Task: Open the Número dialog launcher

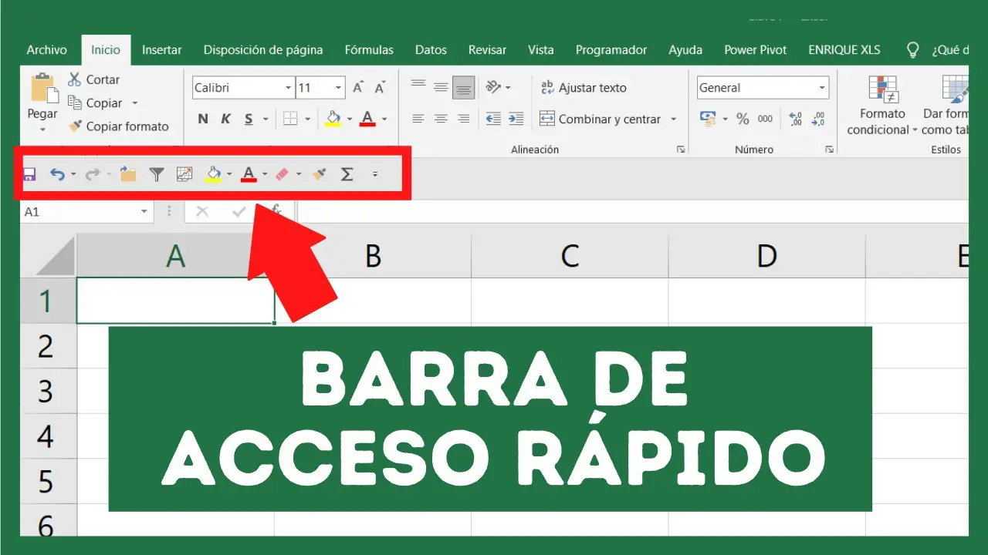Action: [x=830, y=150]
